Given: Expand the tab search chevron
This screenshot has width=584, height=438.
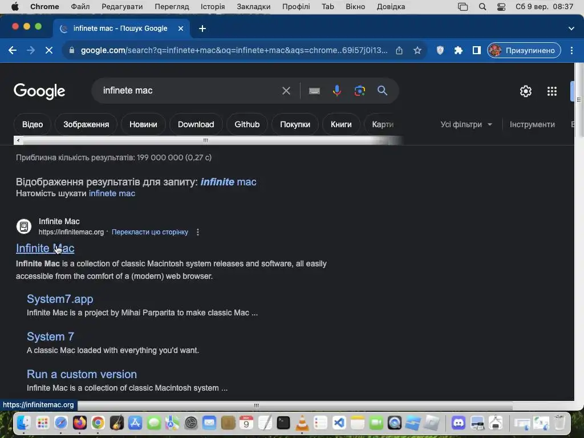Looking at the screenshot, I should click(571, 29).
